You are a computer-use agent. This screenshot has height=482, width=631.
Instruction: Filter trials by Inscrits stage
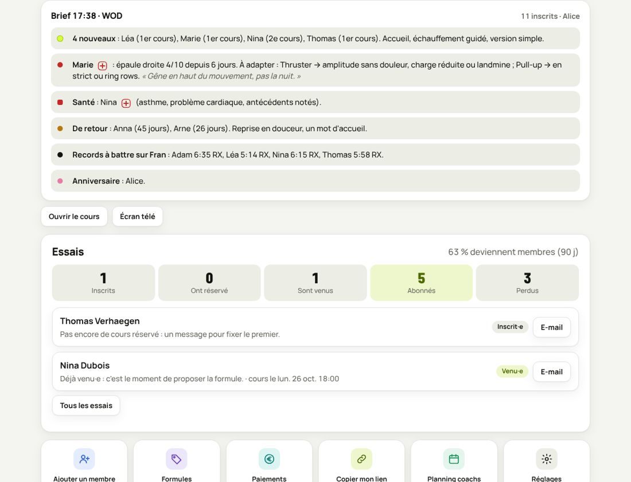coord(103,283)
